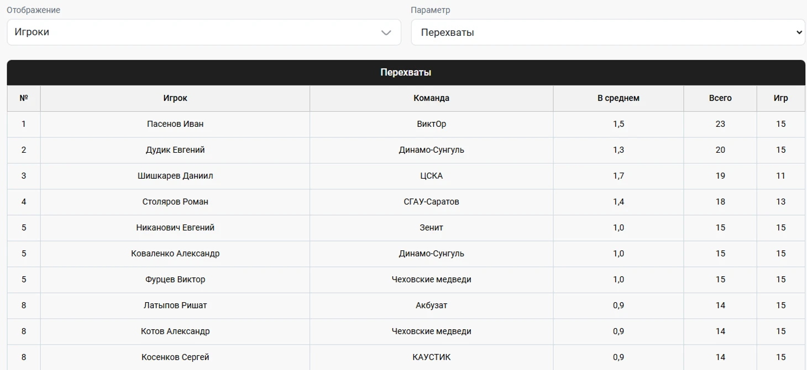Select player Котов Александр
Screen dimensions: 807x370
click(x=175, y=331)
